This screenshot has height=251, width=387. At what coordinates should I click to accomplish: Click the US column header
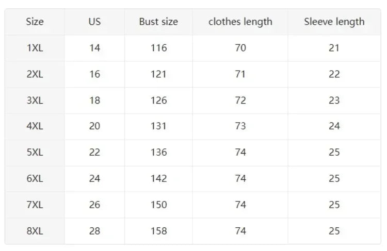(x=94, y=22)
